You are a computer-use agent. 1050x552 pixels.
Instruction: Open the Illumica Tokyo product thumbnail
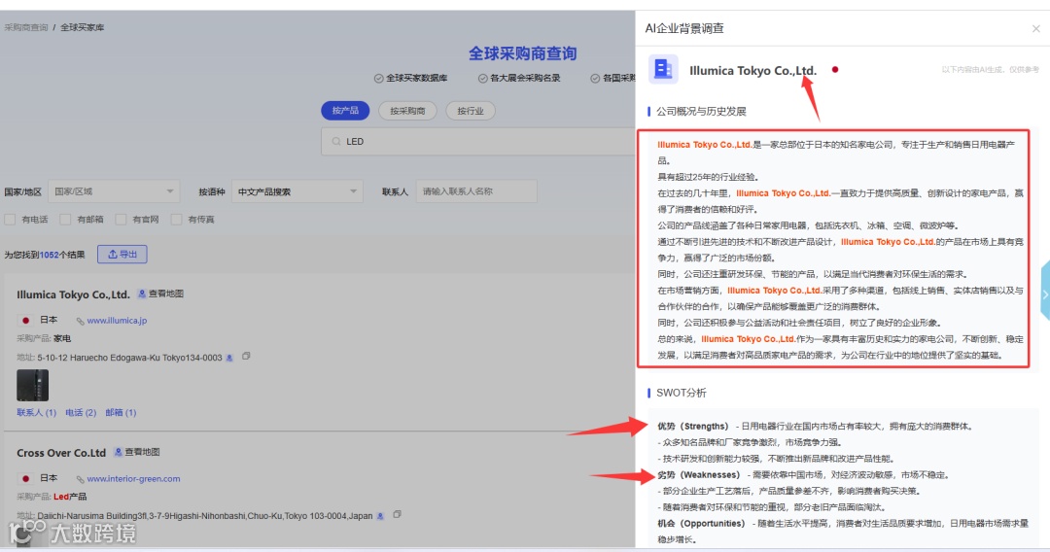32,385
